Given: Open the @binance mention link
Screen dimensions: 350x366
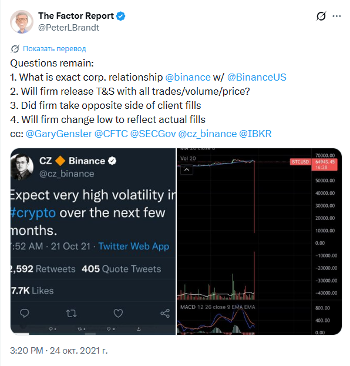Looking at the screenshot, I should (188, 77).
